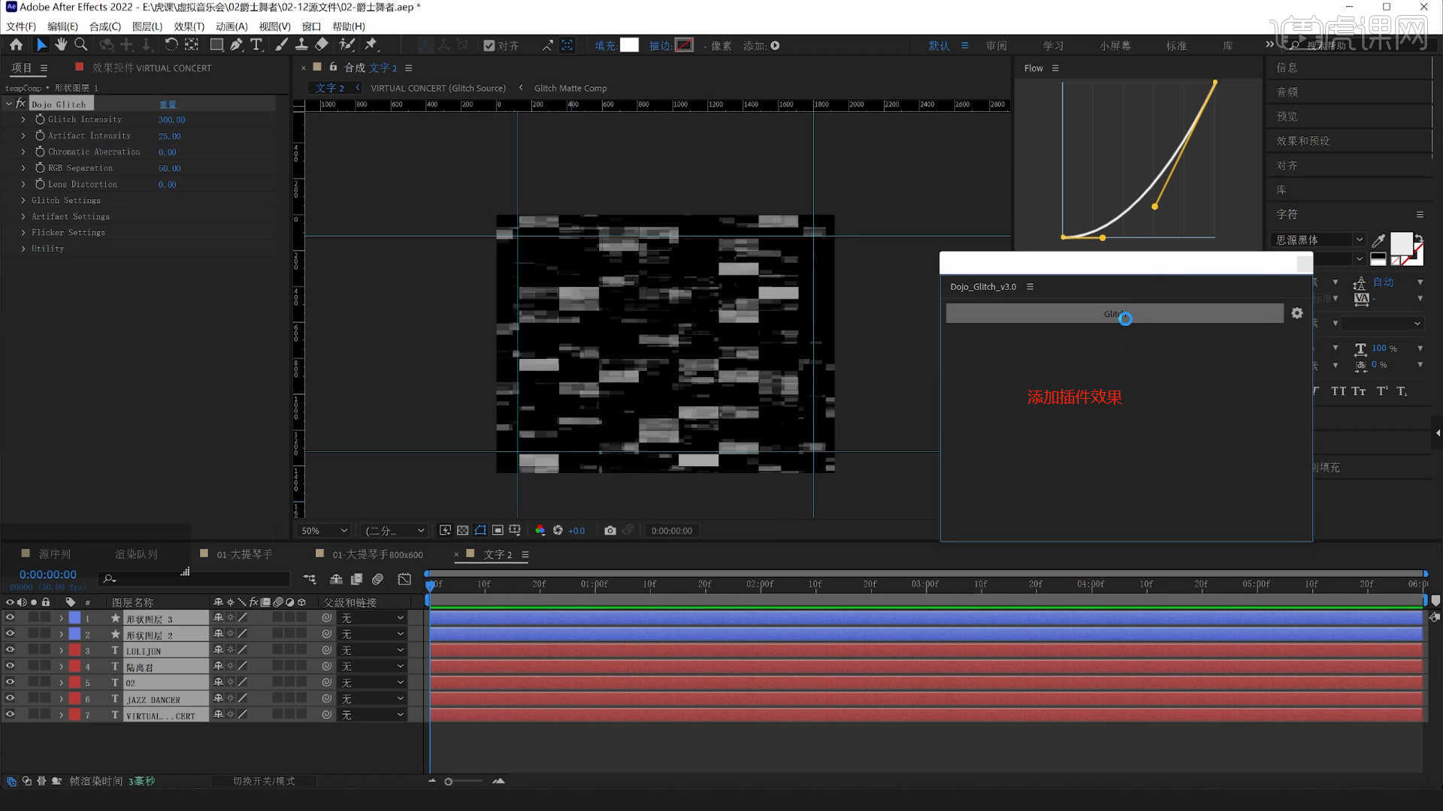Image resolution: width=1443 pixels, height=811 pixels.
Task: Click the 重置 link for Dojo Glitch
Action: point(168,104)
